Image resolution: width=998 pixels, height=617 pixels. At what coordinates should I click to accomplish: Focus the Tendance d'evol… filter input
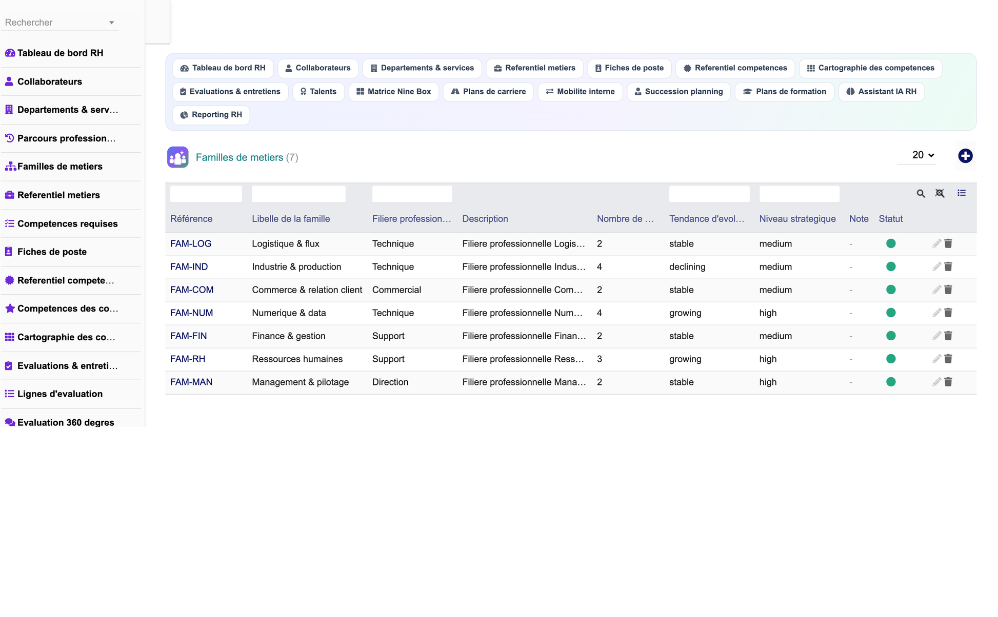point(709,194)
